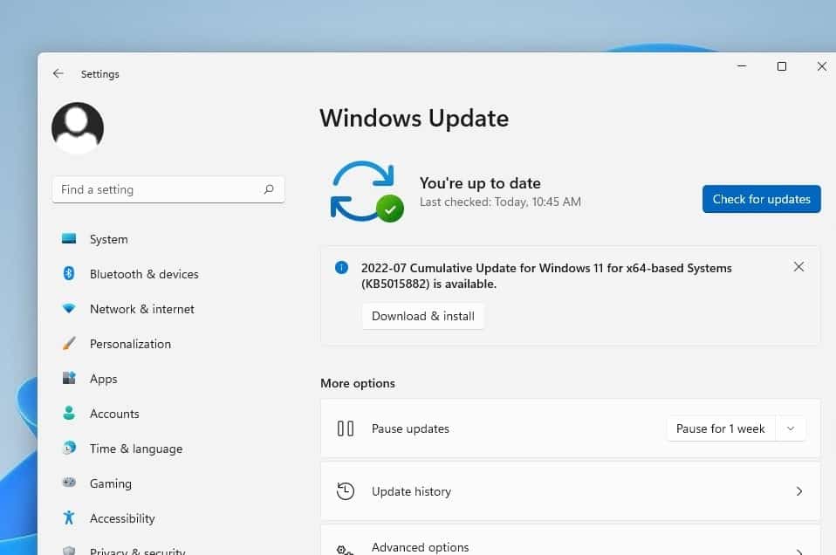Open Time & language settings
This screenshot has width=836, height=555.
pos(135,449)
